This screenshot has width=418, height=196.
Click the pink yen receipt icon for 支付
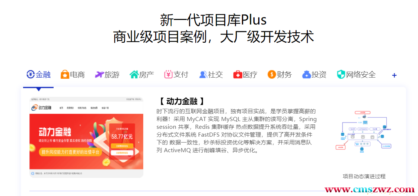coord(168,75)
